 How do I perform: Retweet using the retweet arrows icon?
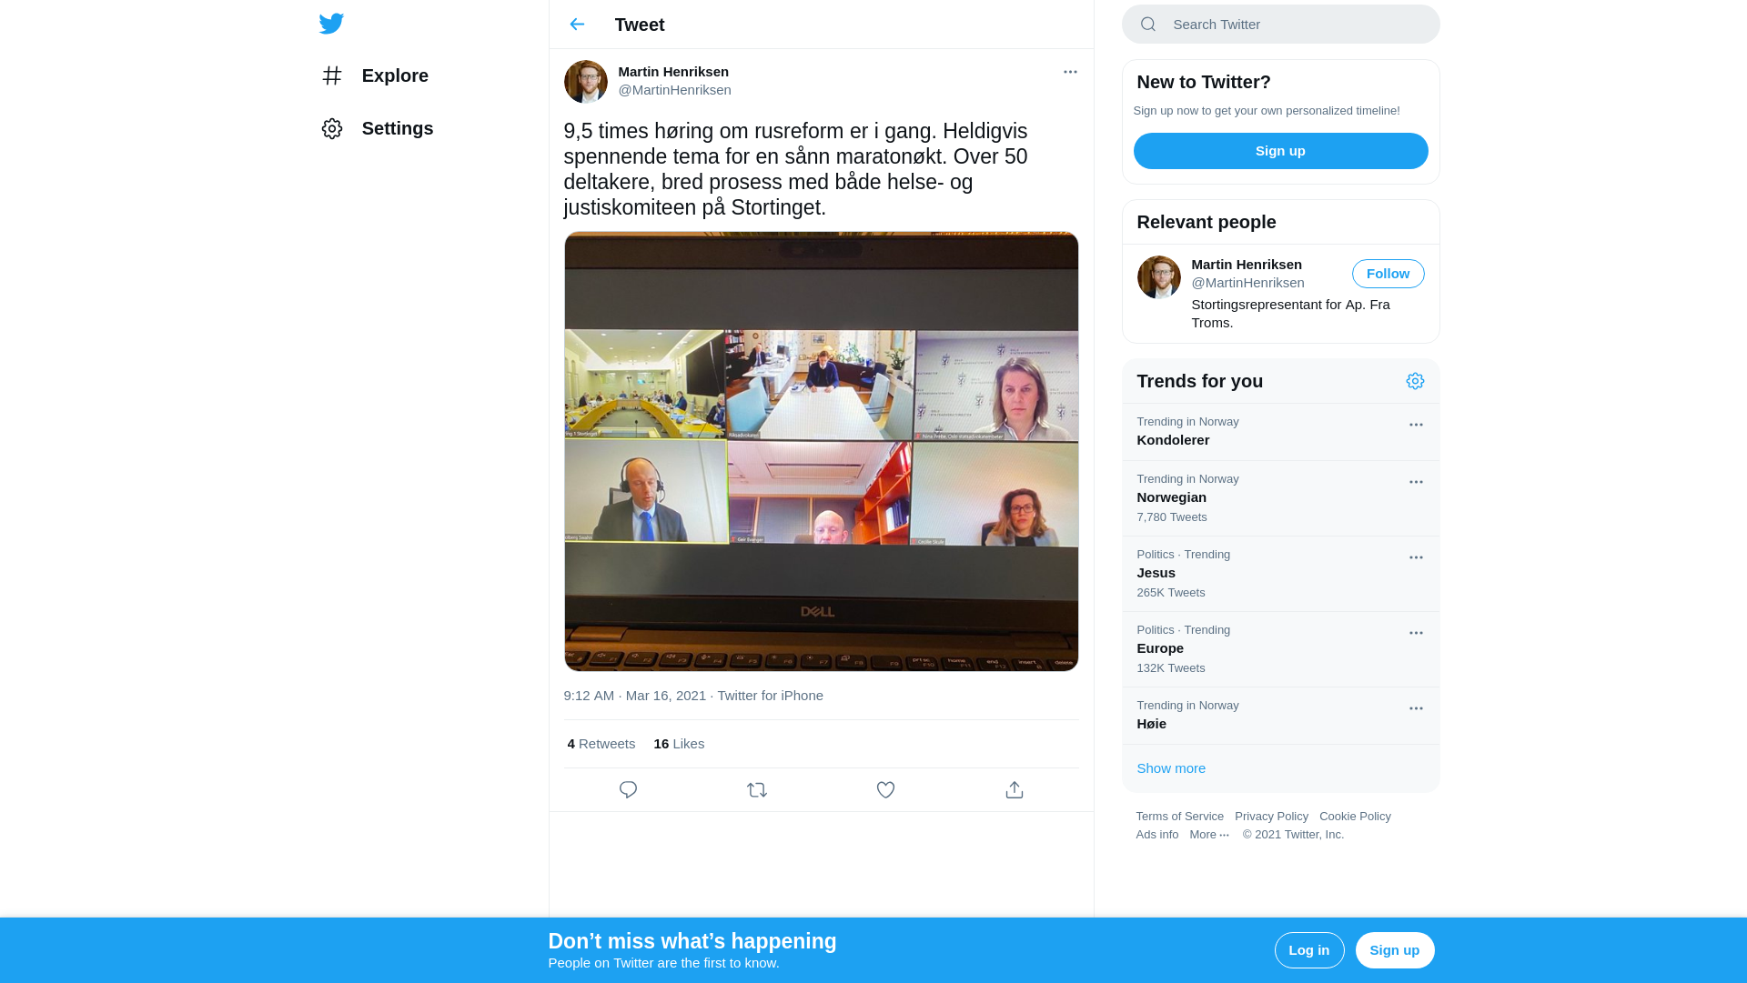(757, 790)
